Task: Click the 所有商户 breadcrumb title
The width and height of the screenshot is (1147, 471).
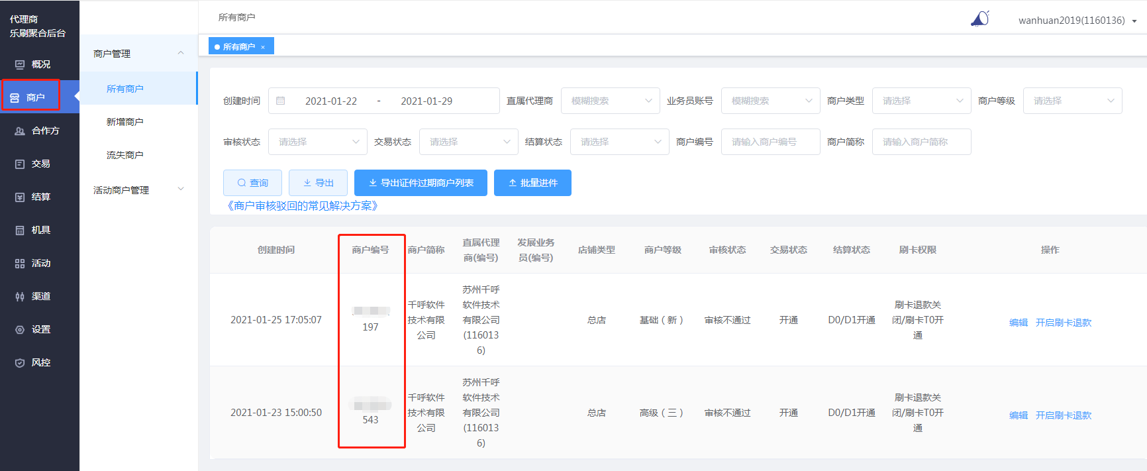Action: coord(236,17)
